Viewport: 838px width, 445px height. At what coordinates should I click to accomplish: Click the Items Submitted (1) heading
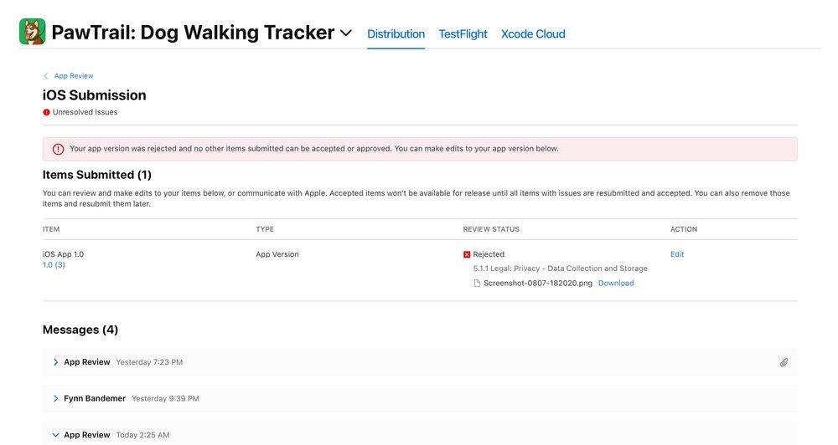click(x=96, y=175)
